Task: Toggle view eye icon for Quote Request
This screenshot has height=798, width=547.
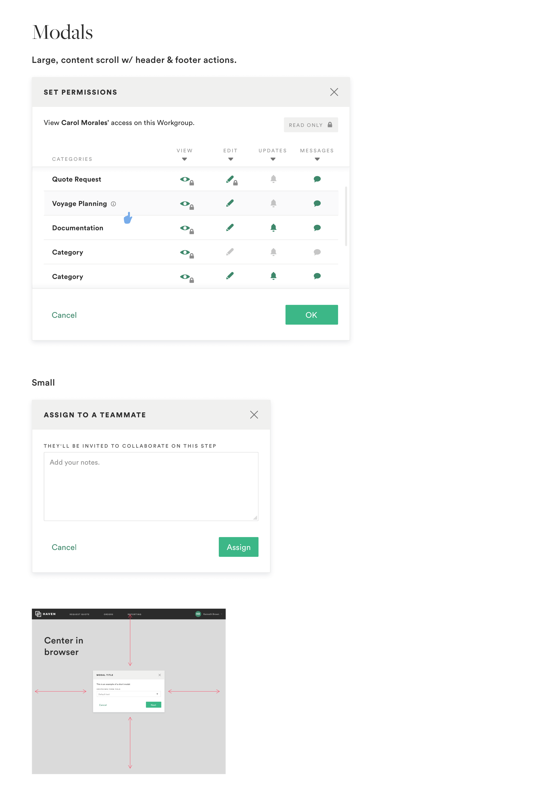Action: coord(187,180)
